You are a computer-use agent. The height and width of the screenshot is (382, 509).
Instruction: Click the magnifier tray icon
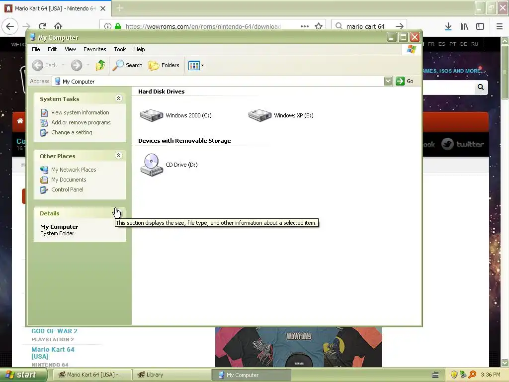[x=472, y=375]
